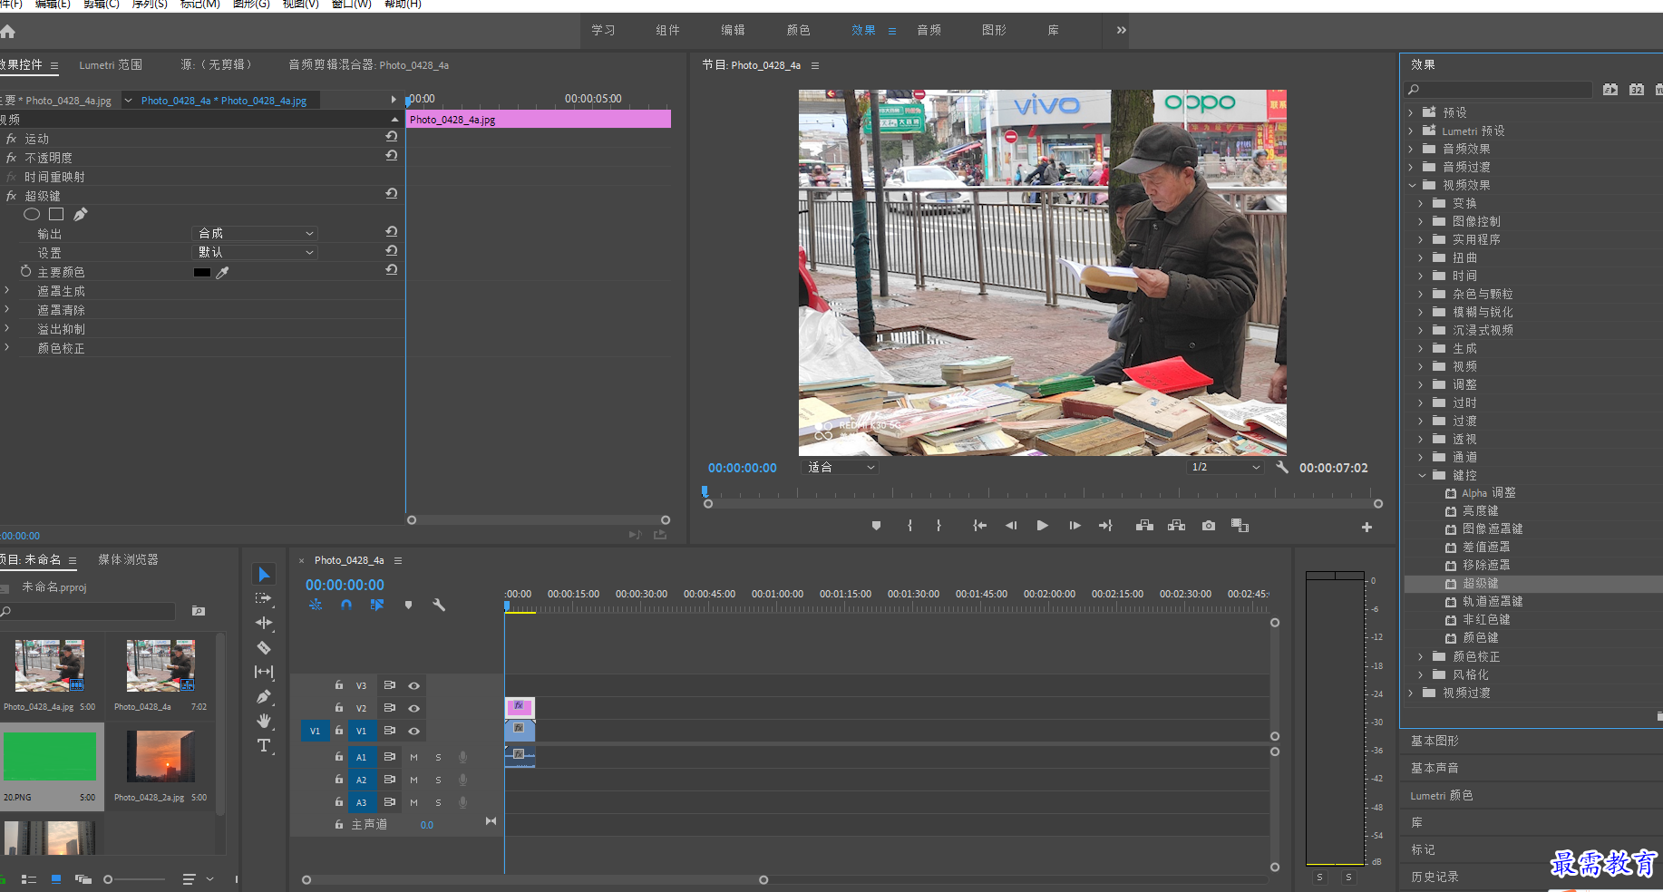Click the black 主要颜色 swatch

tap(202, 272)
